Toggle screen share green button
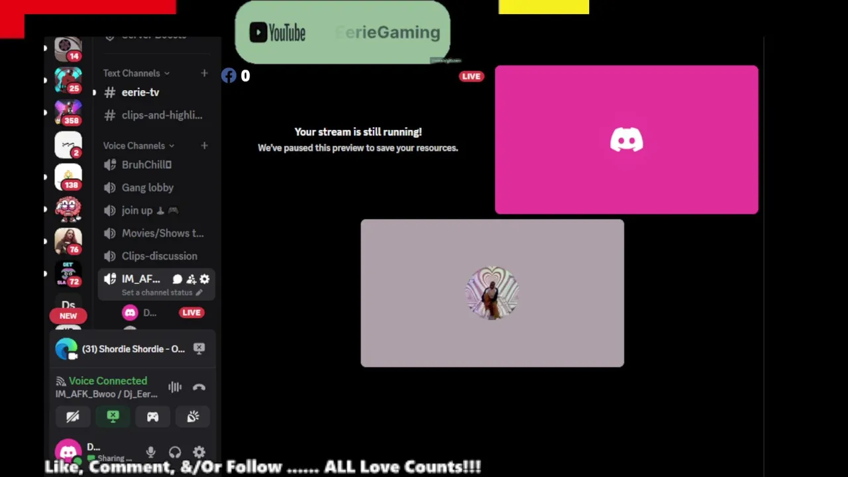The image size is (848, 477). 113,417
